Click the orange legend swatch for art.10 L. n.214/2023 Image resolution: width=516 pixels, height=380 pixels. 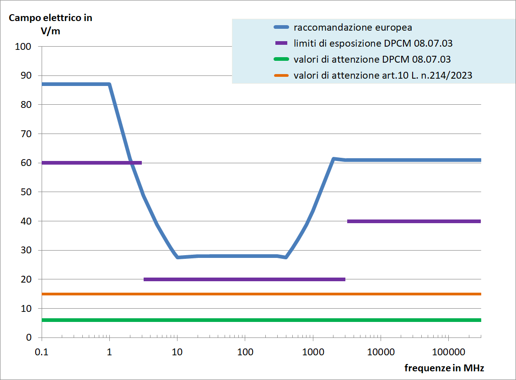coord(281,75)
